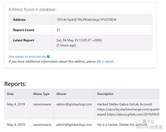Select the Bitcoin address value 1ES14c7qLb5...
This screenshot has height=132, width=166.
(x=86, y=20)
